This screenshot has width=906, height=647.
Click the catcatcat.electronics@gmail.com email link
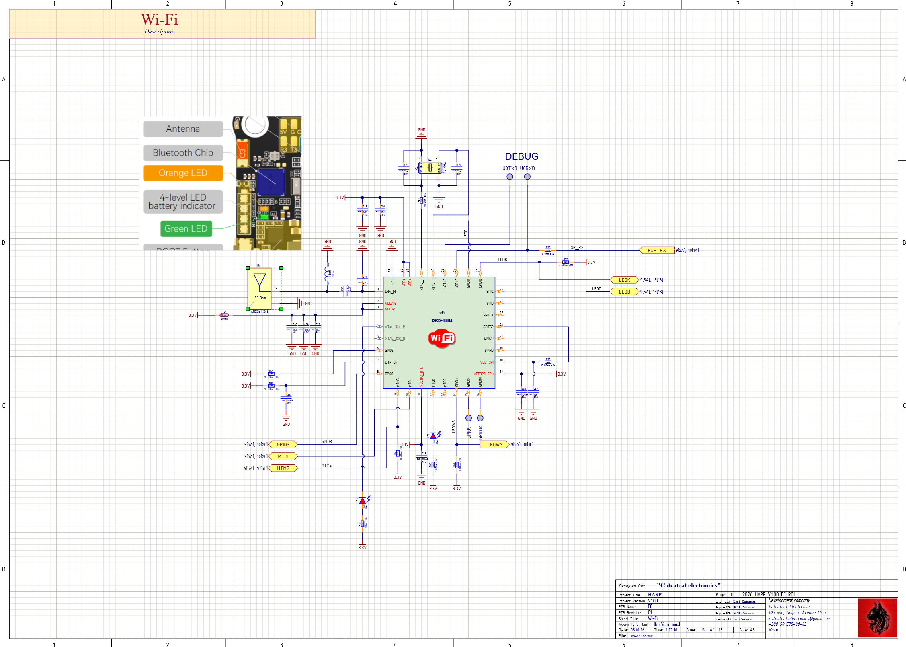(x=799, y=618)
